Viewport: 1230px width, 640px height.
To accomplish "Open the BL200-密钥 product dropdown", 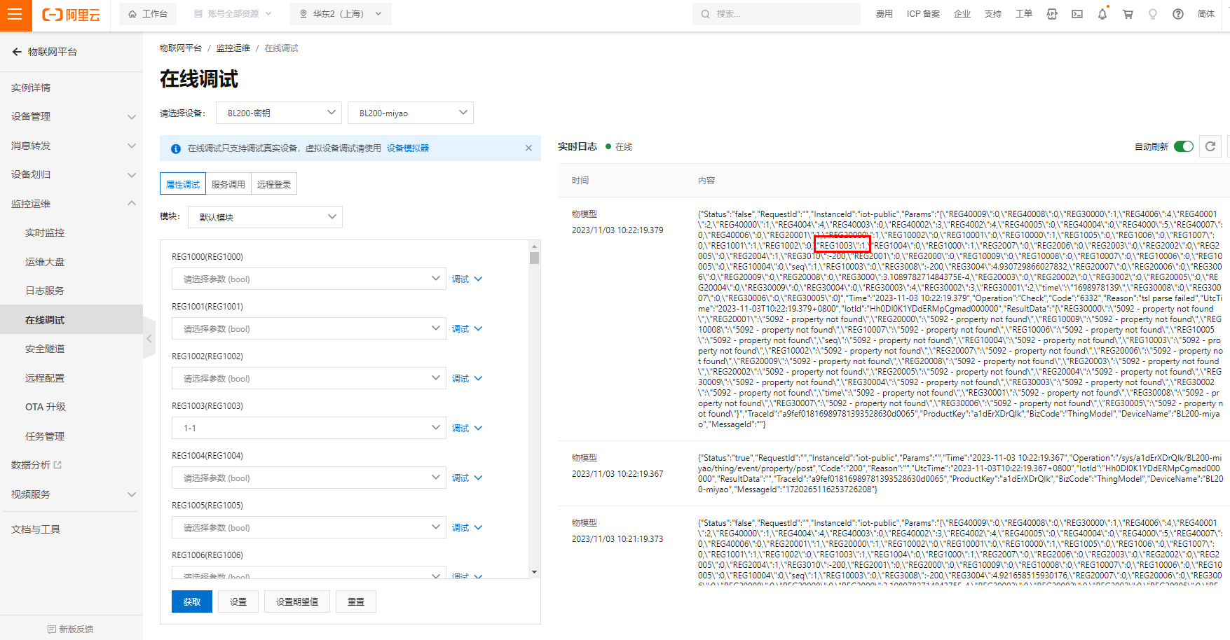I will tap(279, 113).
